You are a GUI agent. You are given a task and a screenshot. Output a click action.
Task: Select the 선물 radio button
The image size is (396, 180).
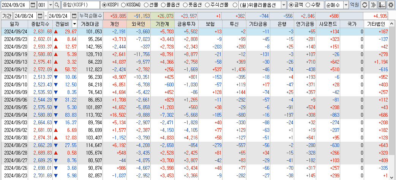click(x=146, y=5)
